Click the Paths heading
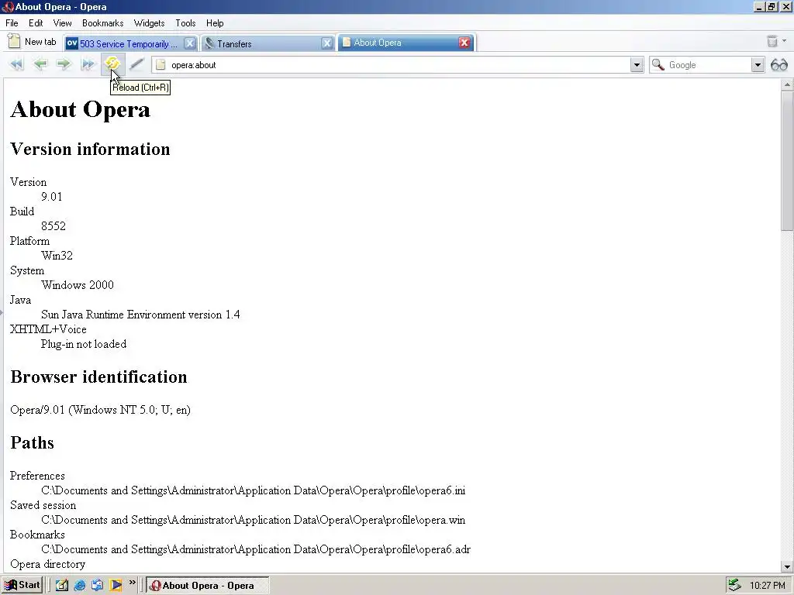 (32, 442)
